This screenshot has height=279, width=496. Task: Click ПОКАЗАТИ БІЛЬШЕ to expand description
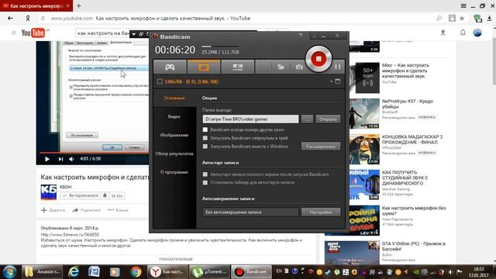tap(176, 259)
